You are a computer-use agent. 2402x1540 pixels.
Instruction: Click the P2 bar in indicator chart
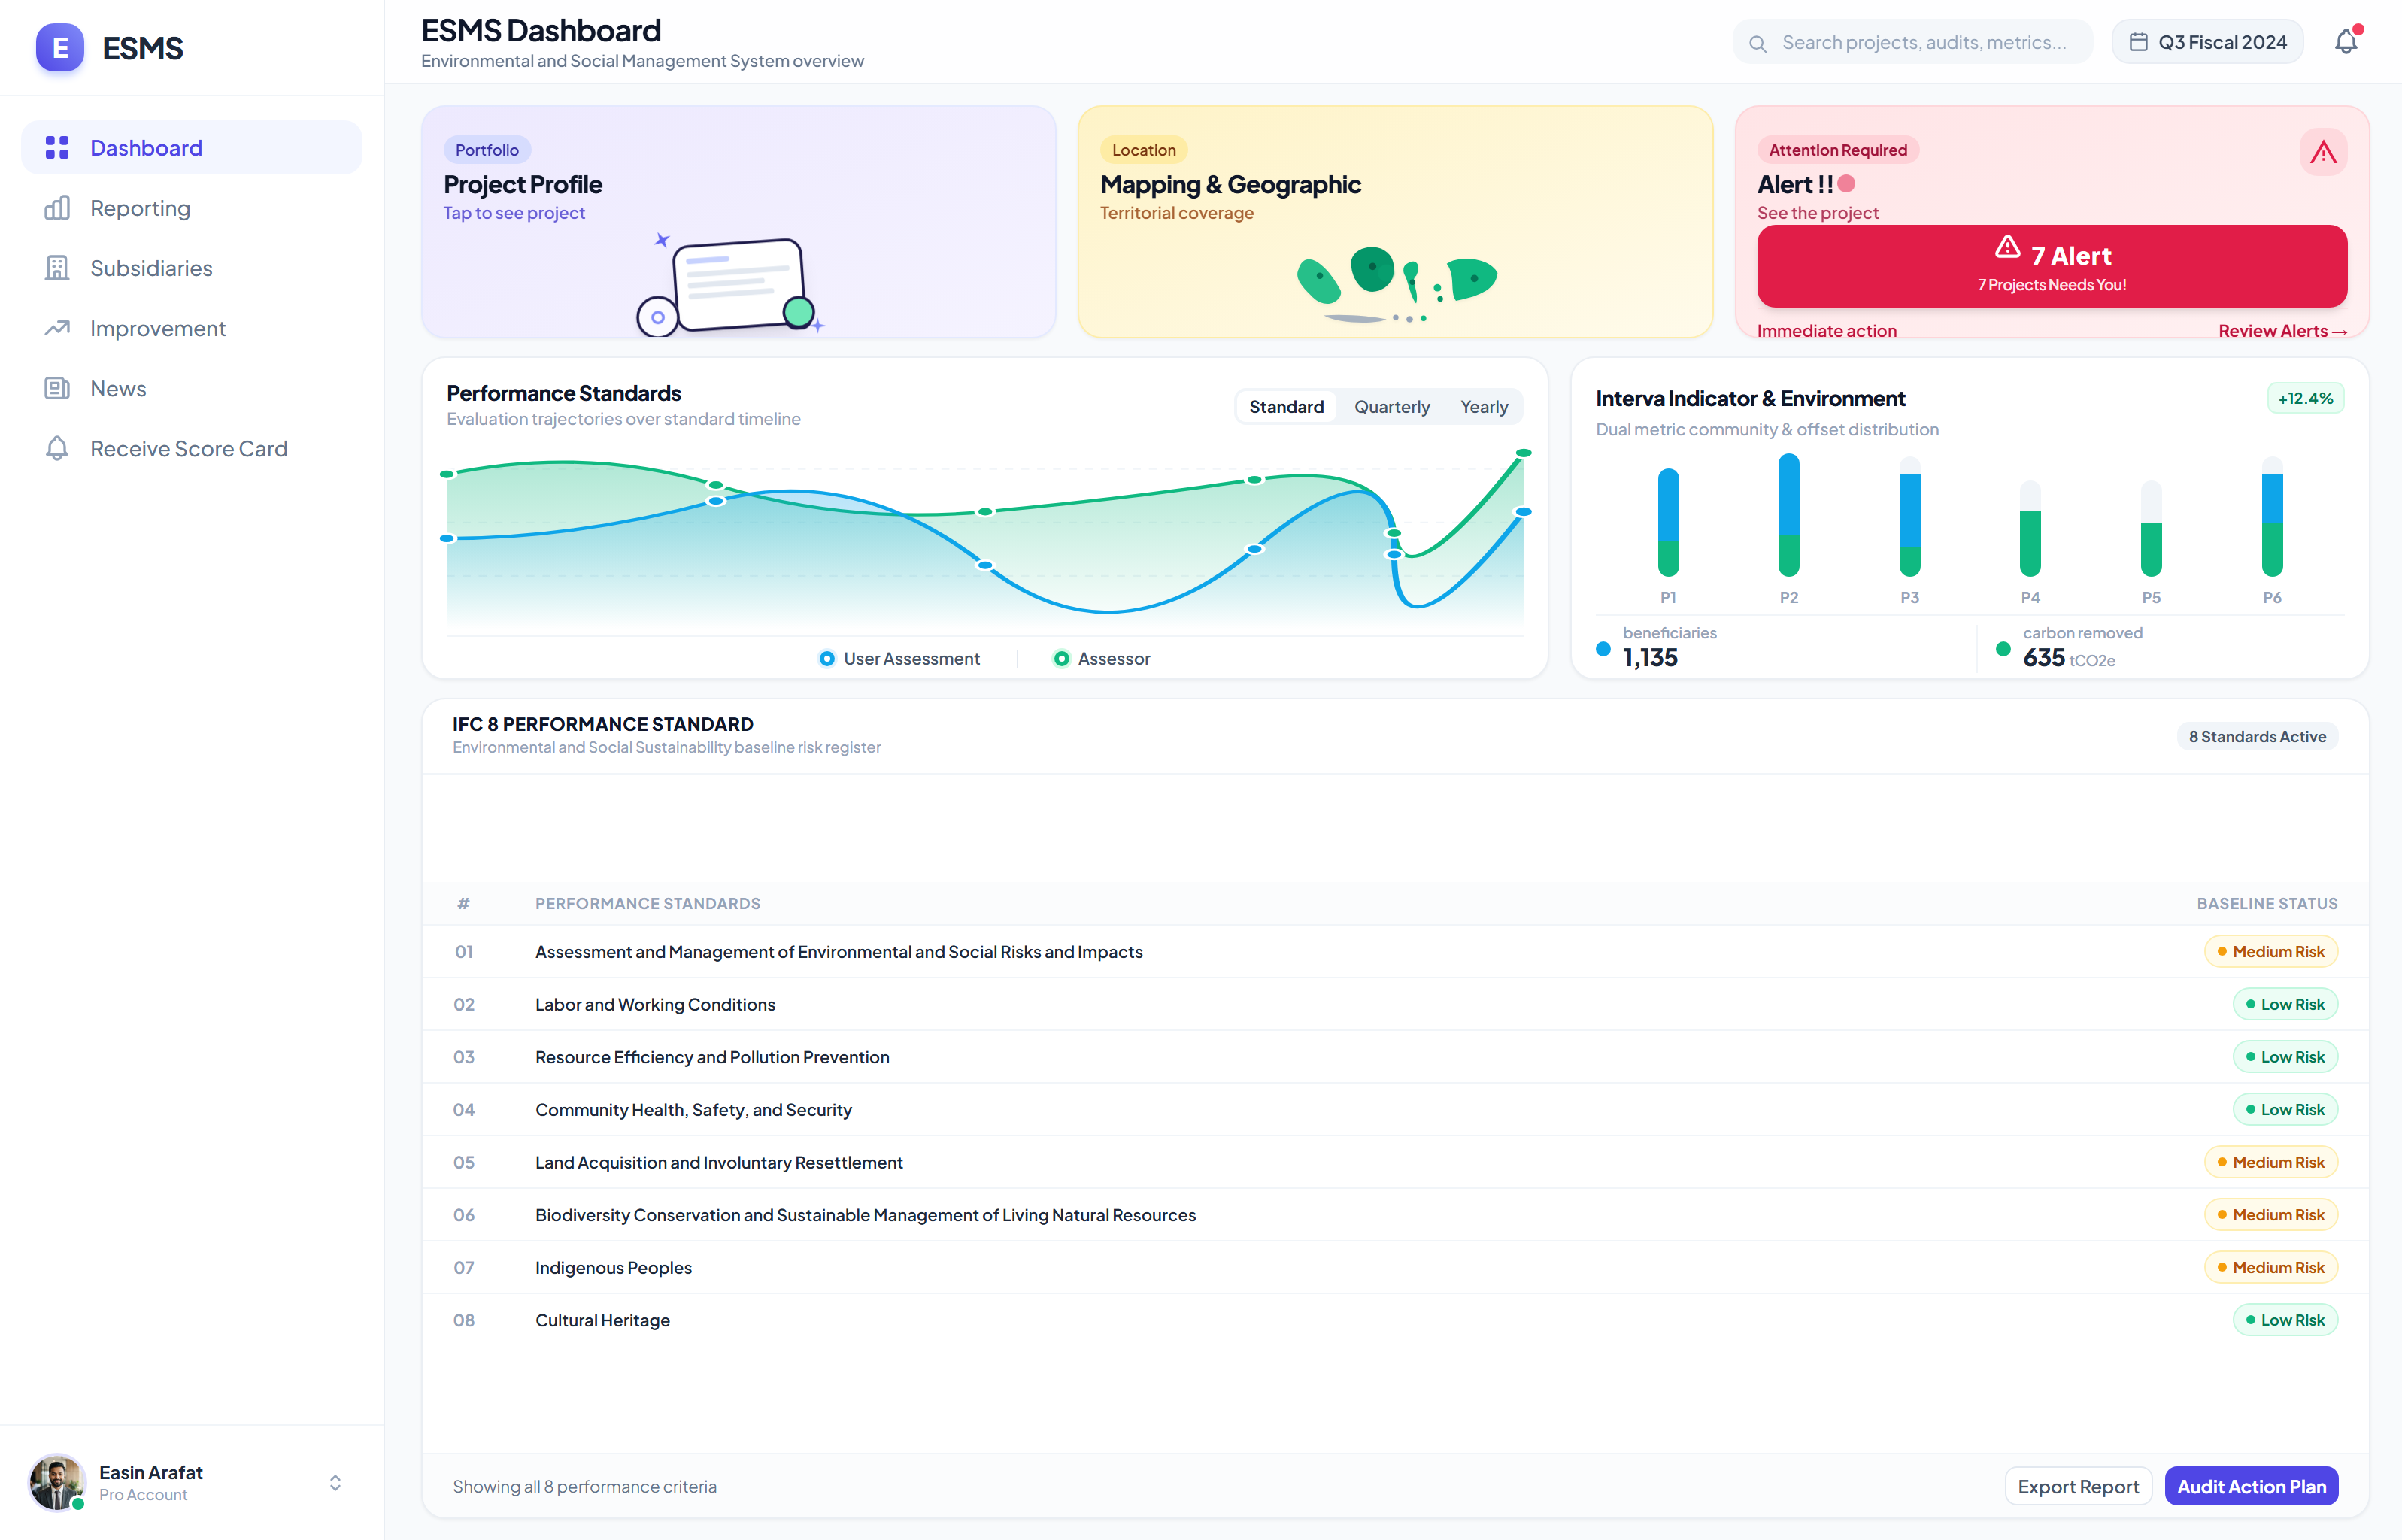tap(1788, 515)
